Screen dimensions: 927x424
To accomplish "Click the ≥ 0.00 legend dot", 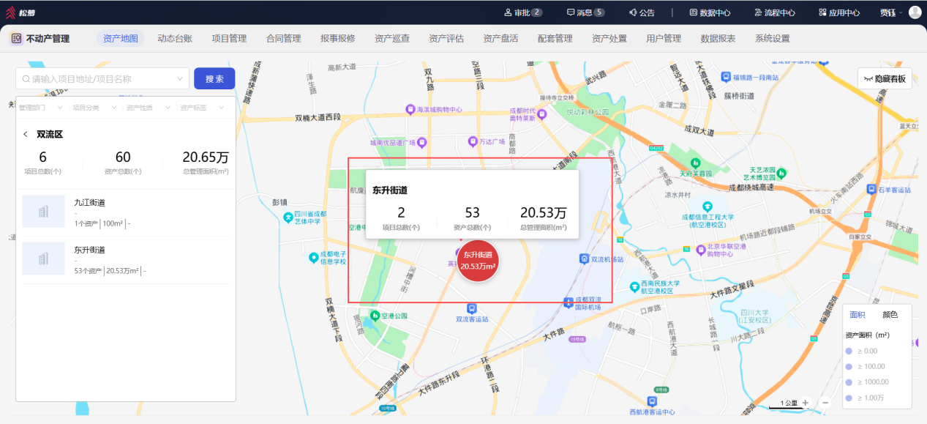I will click(x=849, y=351).
